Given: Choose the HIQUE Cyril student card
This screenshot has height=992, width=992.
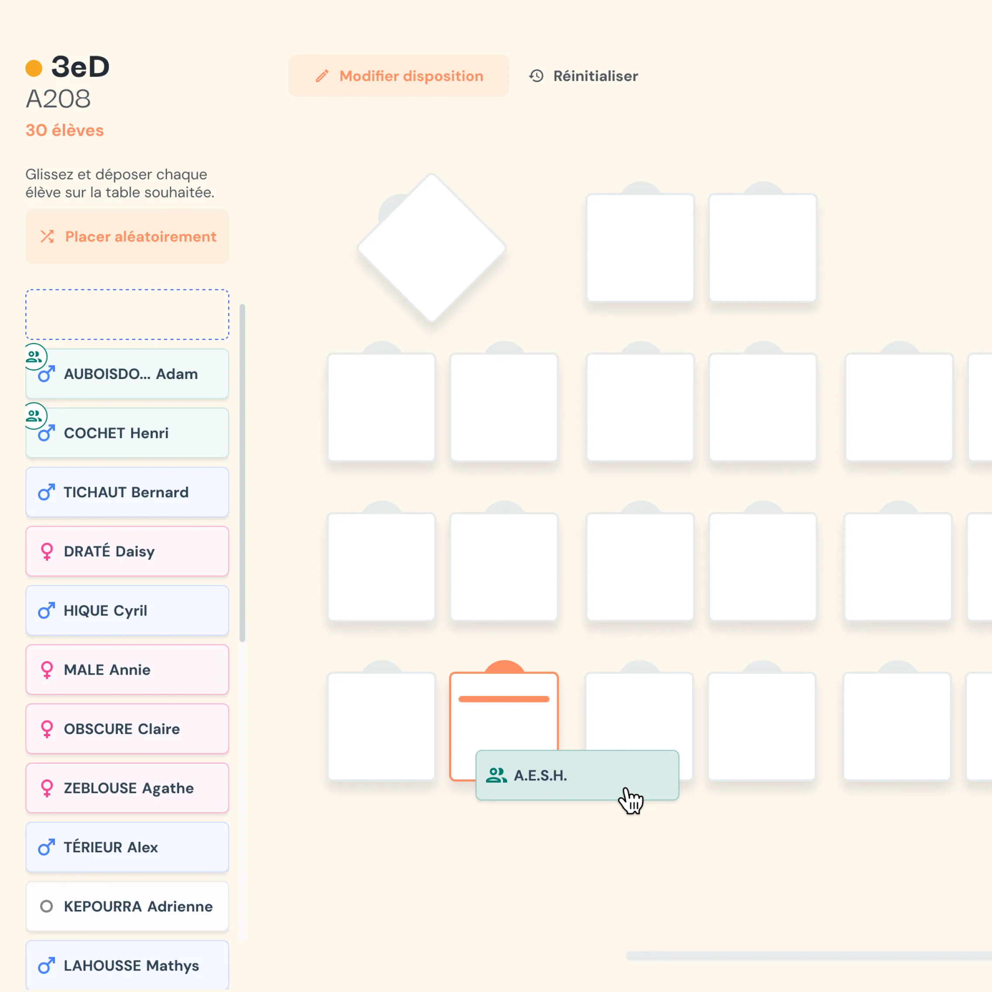Looking at the screenshot, I should pos(127,610).
